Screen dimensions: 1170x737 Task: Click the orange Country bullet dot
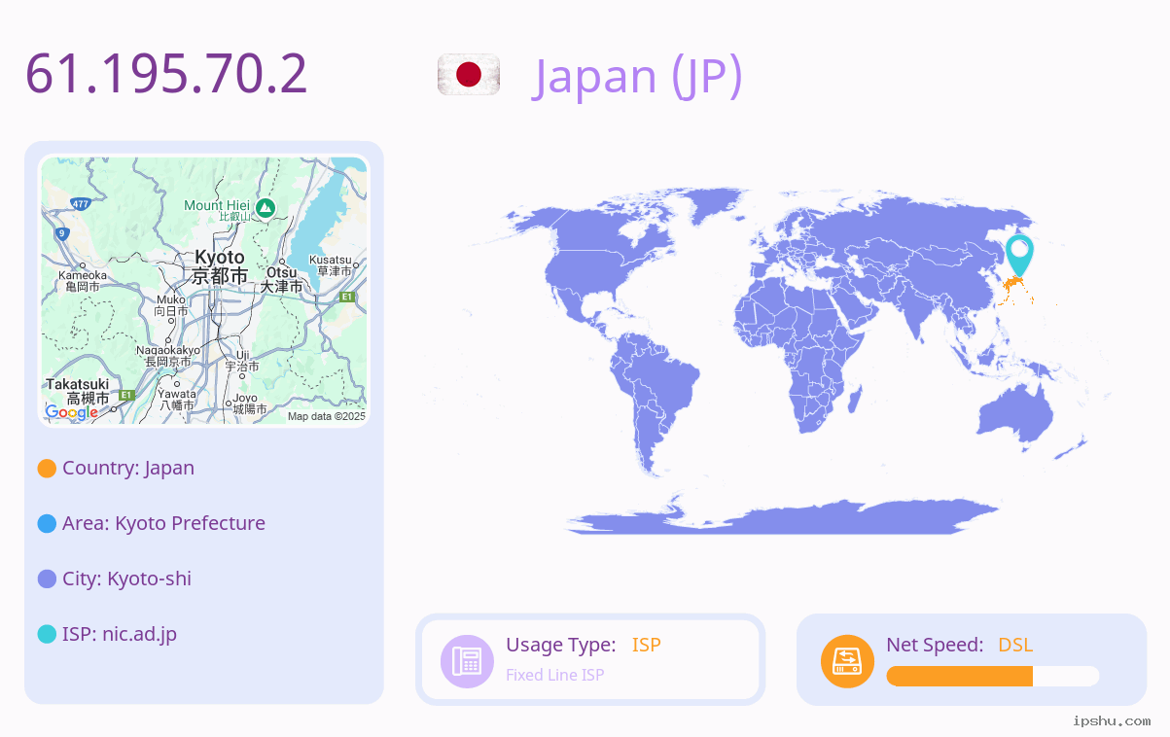point(47,469)
